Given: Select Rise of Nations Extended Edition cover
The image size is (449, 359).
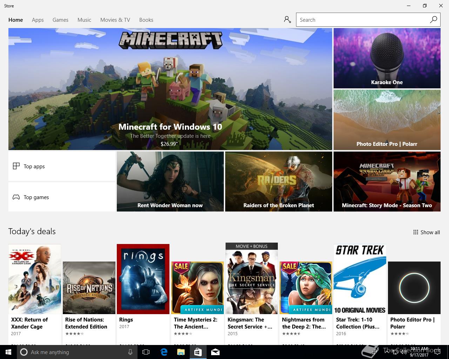Looking at the screenshot, I should point(89,288).
